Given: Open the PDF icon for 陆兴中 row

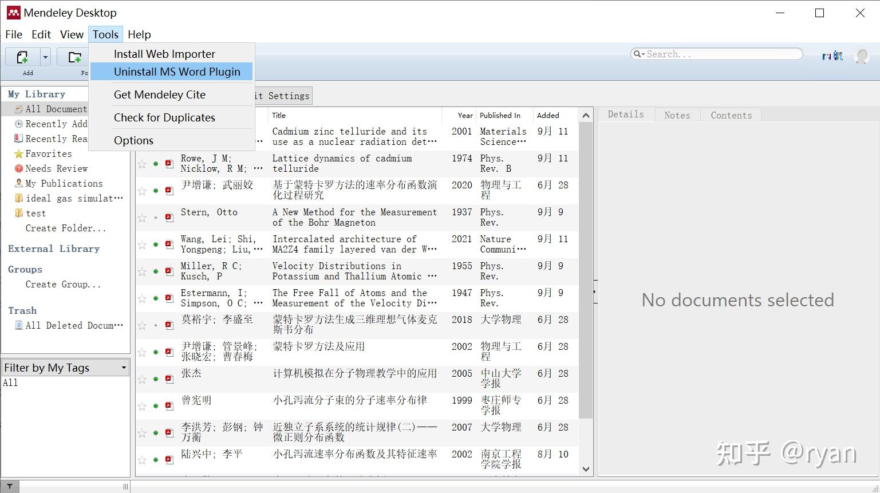Looking at the screenshot, I should [x=169, y=459].
